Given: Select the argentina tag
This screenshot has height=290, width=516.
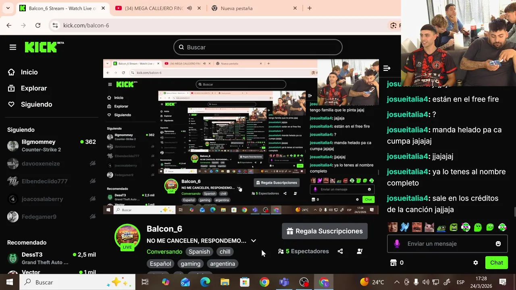Looking at the screenshot, I should [223, 264].
